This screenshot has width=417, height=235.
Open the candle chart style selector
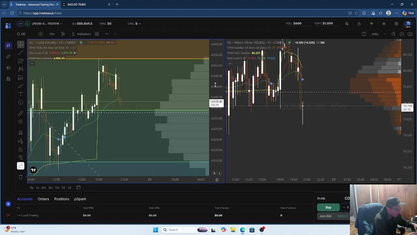click(x=63, y=34)
